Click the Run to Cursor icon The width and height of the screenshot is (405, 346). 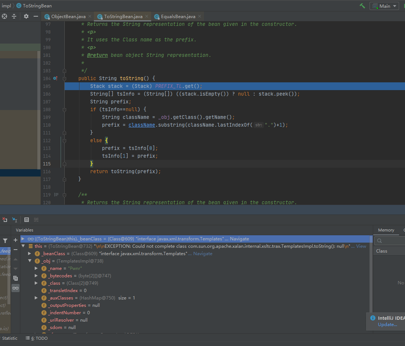[14, 220]
